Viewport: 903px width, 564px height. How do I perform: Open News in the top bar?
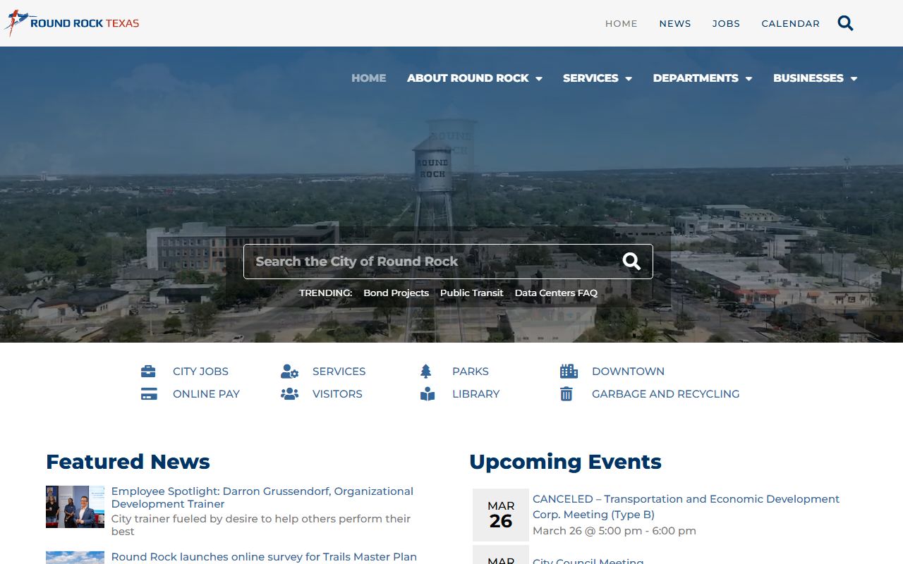[675, 23]
